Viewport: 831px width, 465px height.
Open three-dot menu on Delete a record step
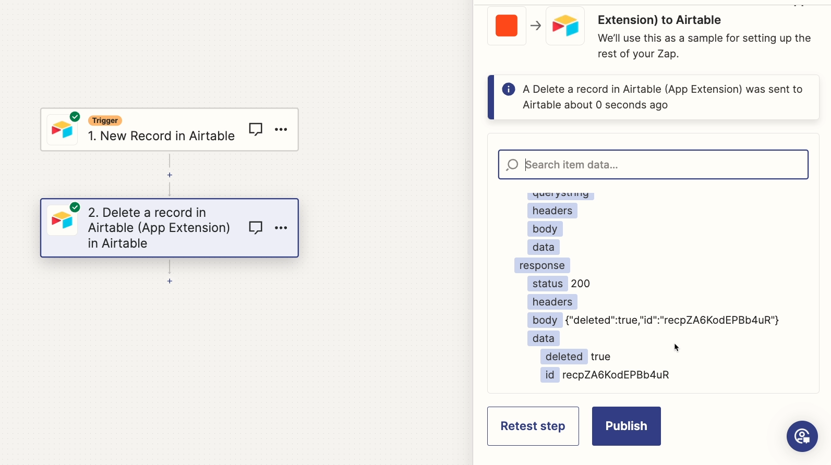tap(281, 228)
